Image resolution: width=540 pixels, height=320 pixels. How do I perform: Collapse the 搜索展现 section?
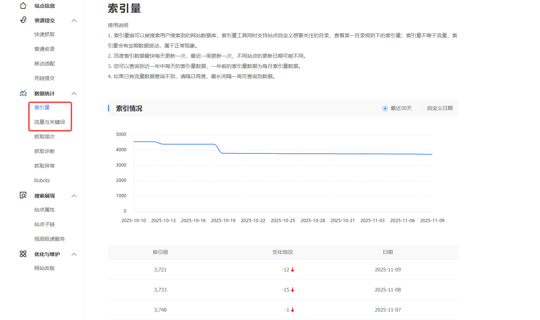click(x=74, y=195)
